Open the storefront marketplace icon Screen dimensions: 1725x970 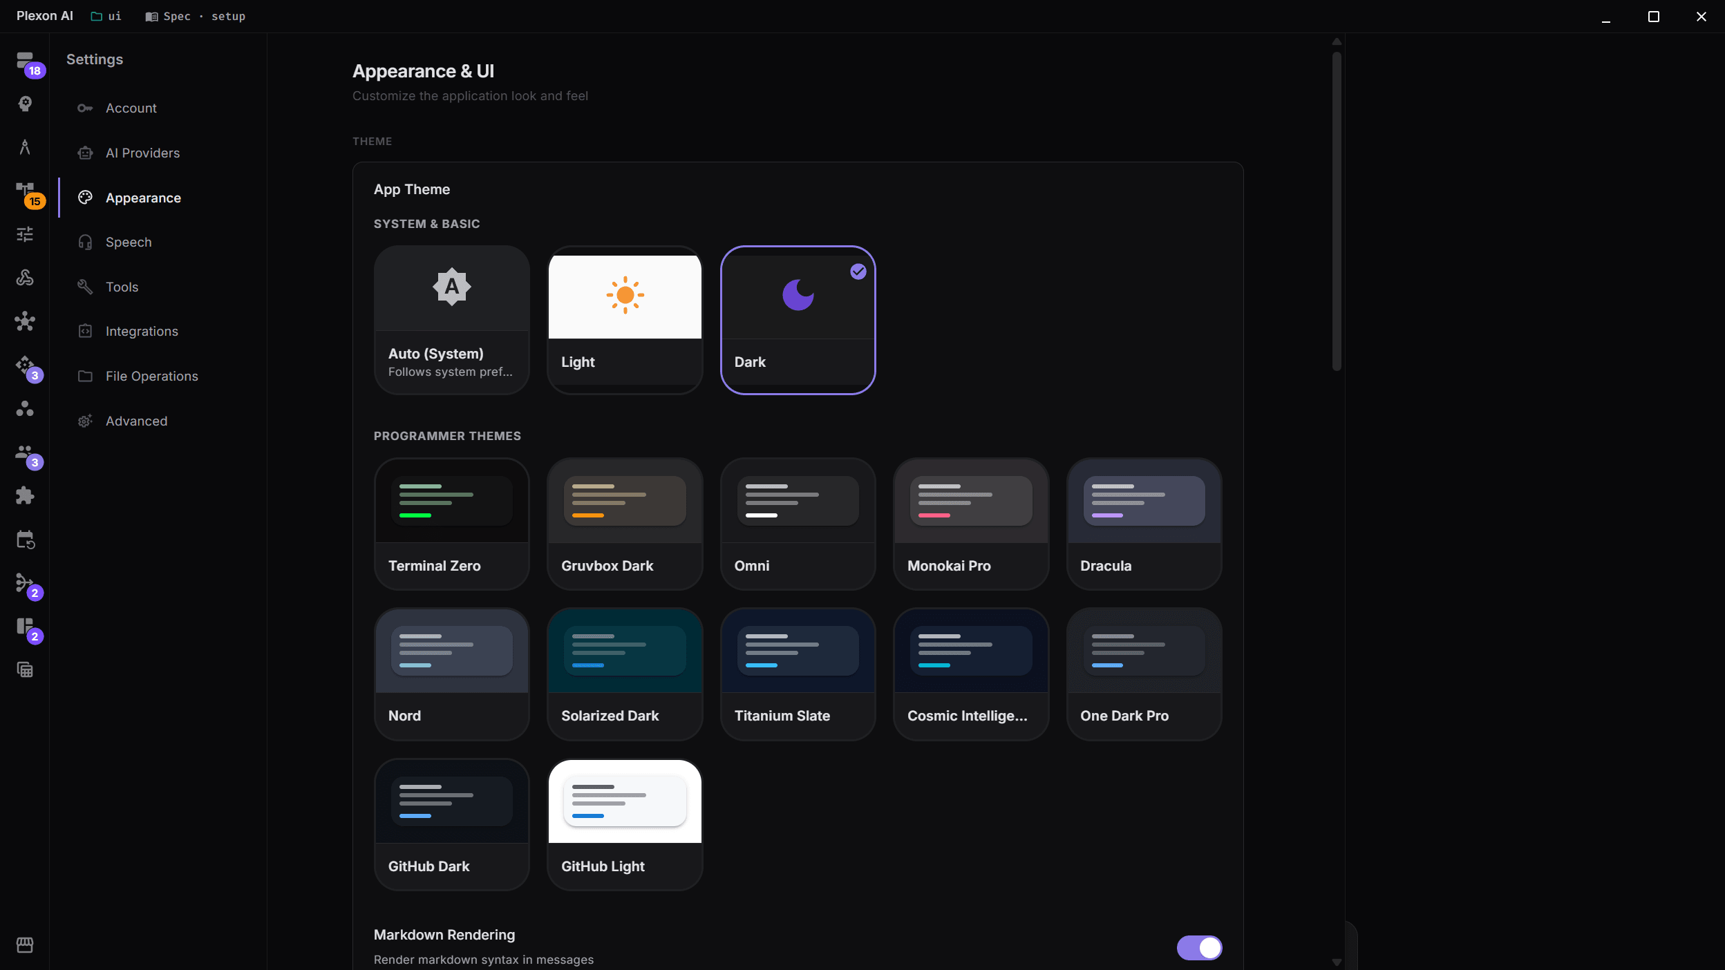pos(26,944)
